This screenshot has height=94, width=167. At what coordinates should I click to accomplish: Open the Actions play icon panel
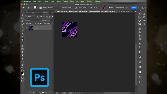[144, 24]
